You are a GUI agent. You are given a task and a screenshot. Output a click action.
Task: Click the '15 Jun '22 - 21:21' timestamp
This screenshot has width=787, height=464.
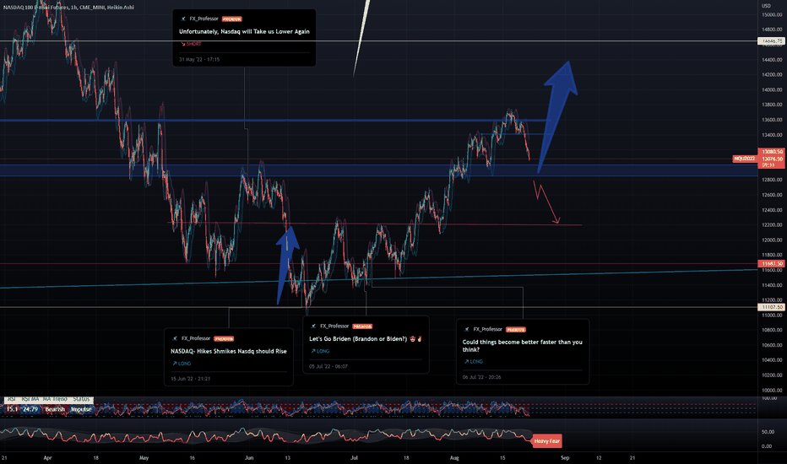tap(190, 379)
